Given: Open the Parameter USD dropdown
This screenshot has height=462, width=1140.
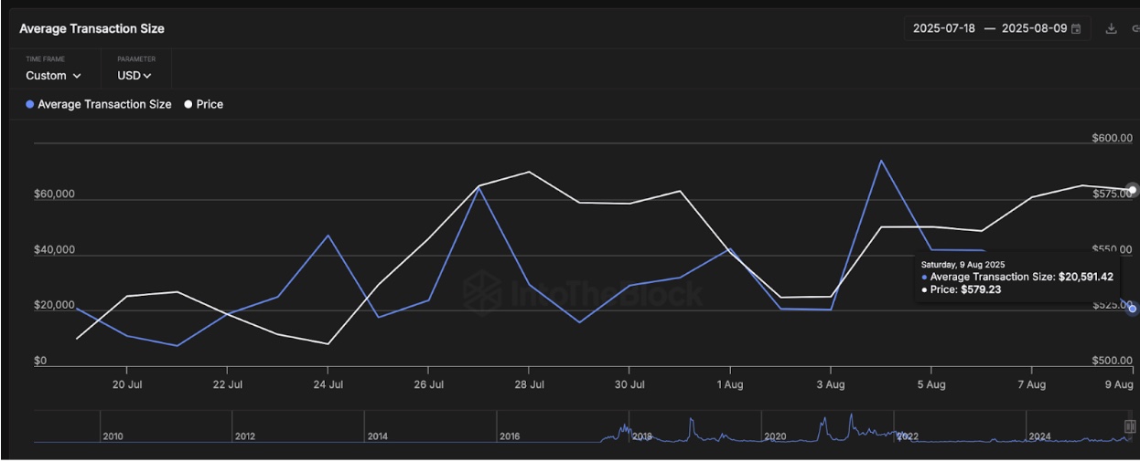Looking at the screenshot, I should tap(134, 76).
